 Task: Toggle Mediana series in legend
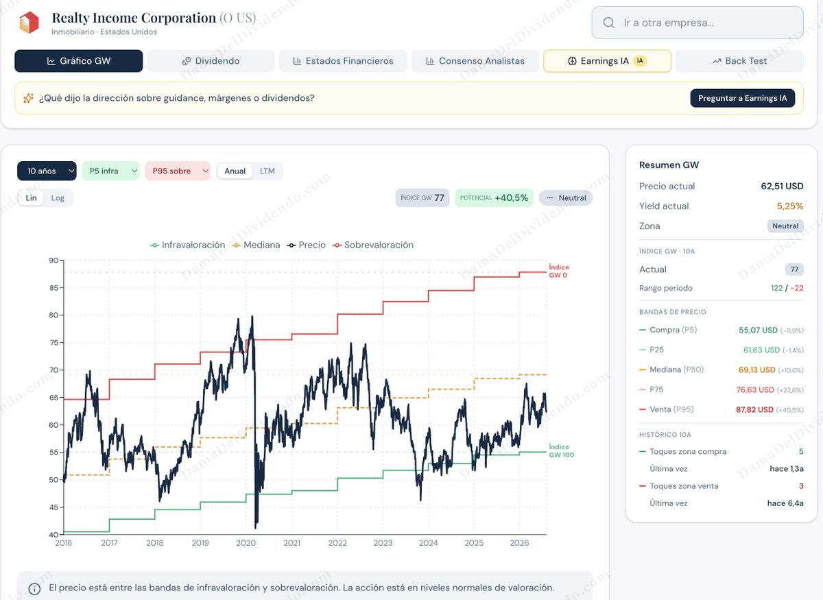point(257,245)
